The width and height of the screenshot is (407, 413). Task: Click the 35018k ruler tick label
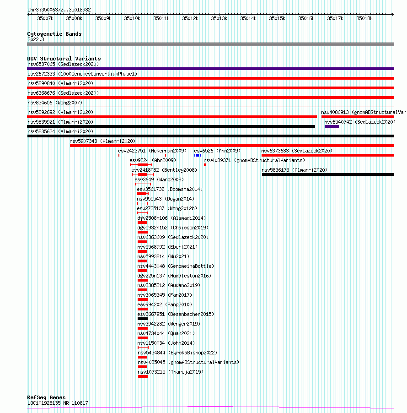(x=364, y=18)
